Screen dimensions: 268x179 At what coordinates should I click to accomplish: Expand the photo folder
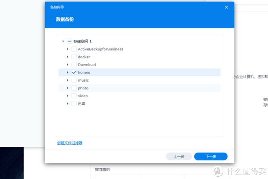(x=68, y=88)
